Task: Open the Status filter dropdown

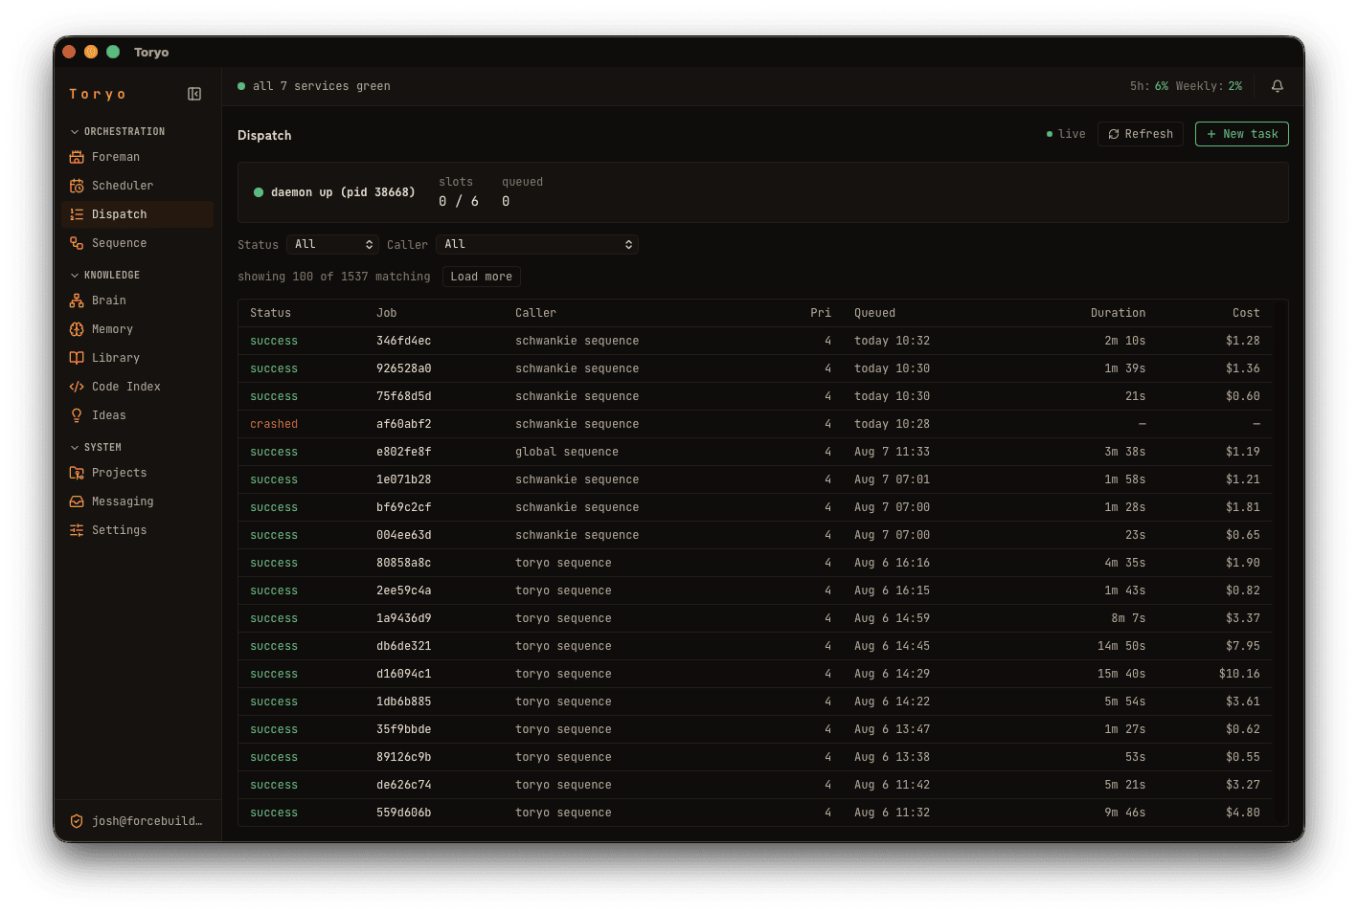Action: (333, 245)
